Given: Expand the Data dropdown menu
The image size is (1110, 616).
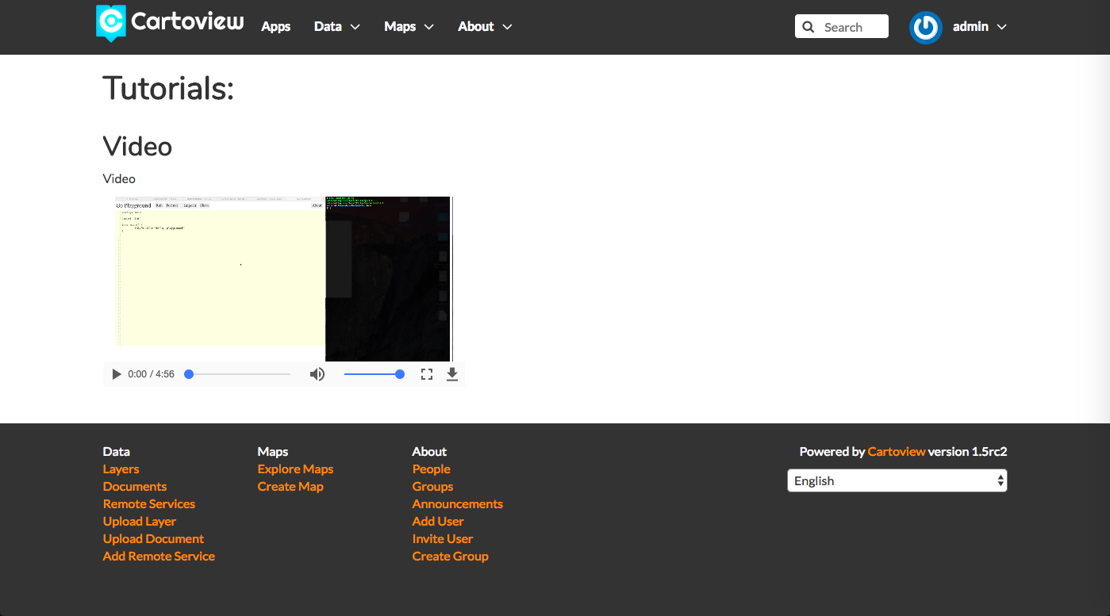Looking at the screenshot, I should tap(336, 27).
